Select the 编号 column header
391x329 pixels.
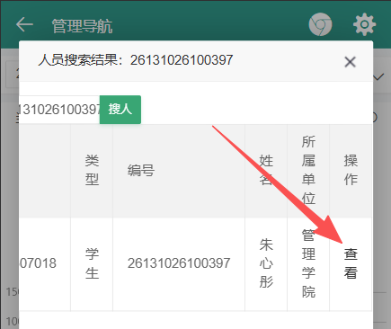179,170
